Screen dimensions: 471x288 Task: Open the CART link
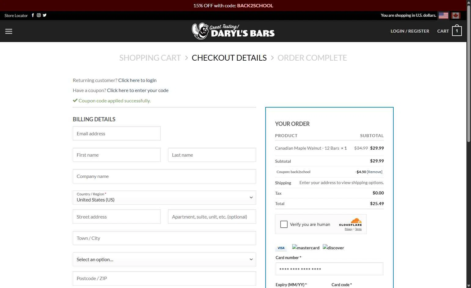pyautogui.click(x=443, y=31)
